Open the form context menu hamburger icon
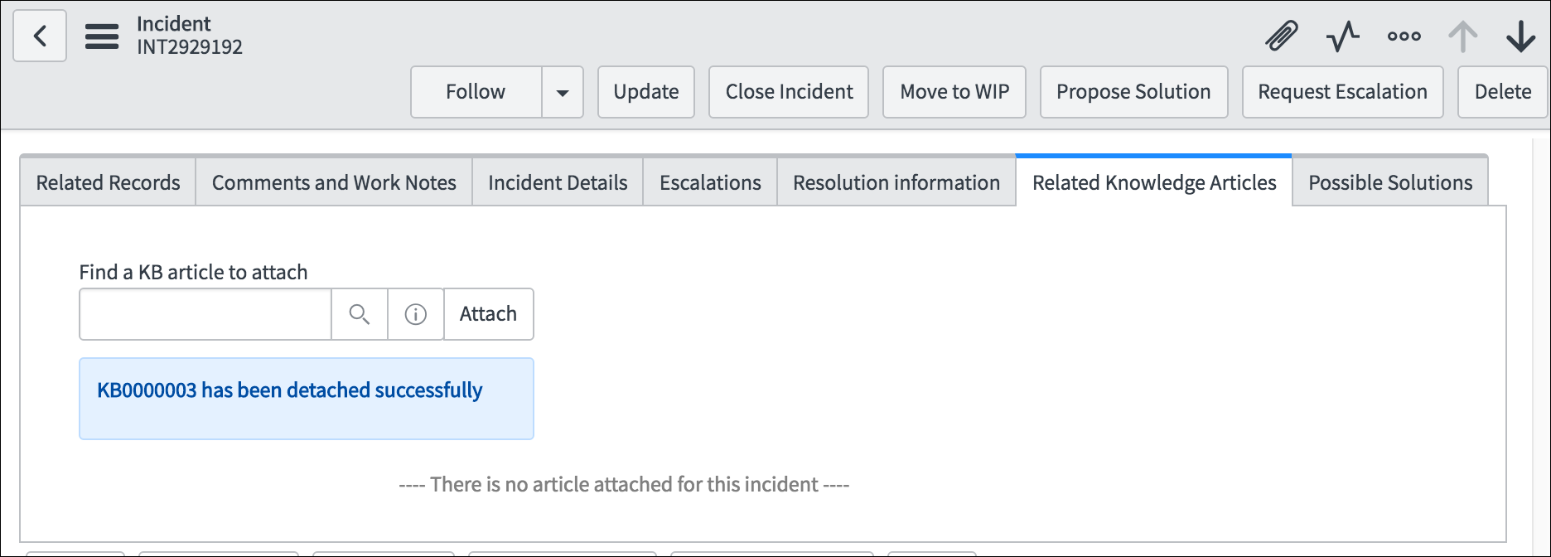Screen dimensions: 1551x557 [x=102, y=36]
